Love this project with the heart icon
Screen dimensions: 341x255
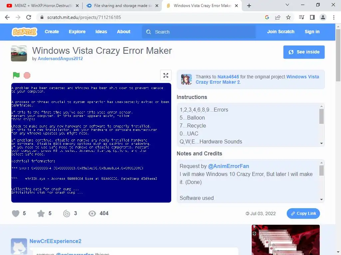click(x=16, y=213)
